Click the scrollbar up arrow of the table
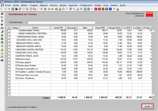158x111 pixels. pyautogui.click(x=153, y=31)
